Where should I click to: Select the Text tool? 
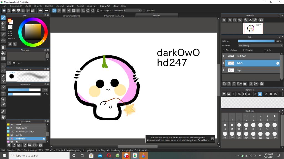pyautogui.click(x=3, y=94)
